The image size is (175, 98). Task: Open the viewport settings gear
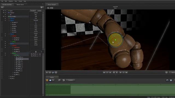coord(167,72)
